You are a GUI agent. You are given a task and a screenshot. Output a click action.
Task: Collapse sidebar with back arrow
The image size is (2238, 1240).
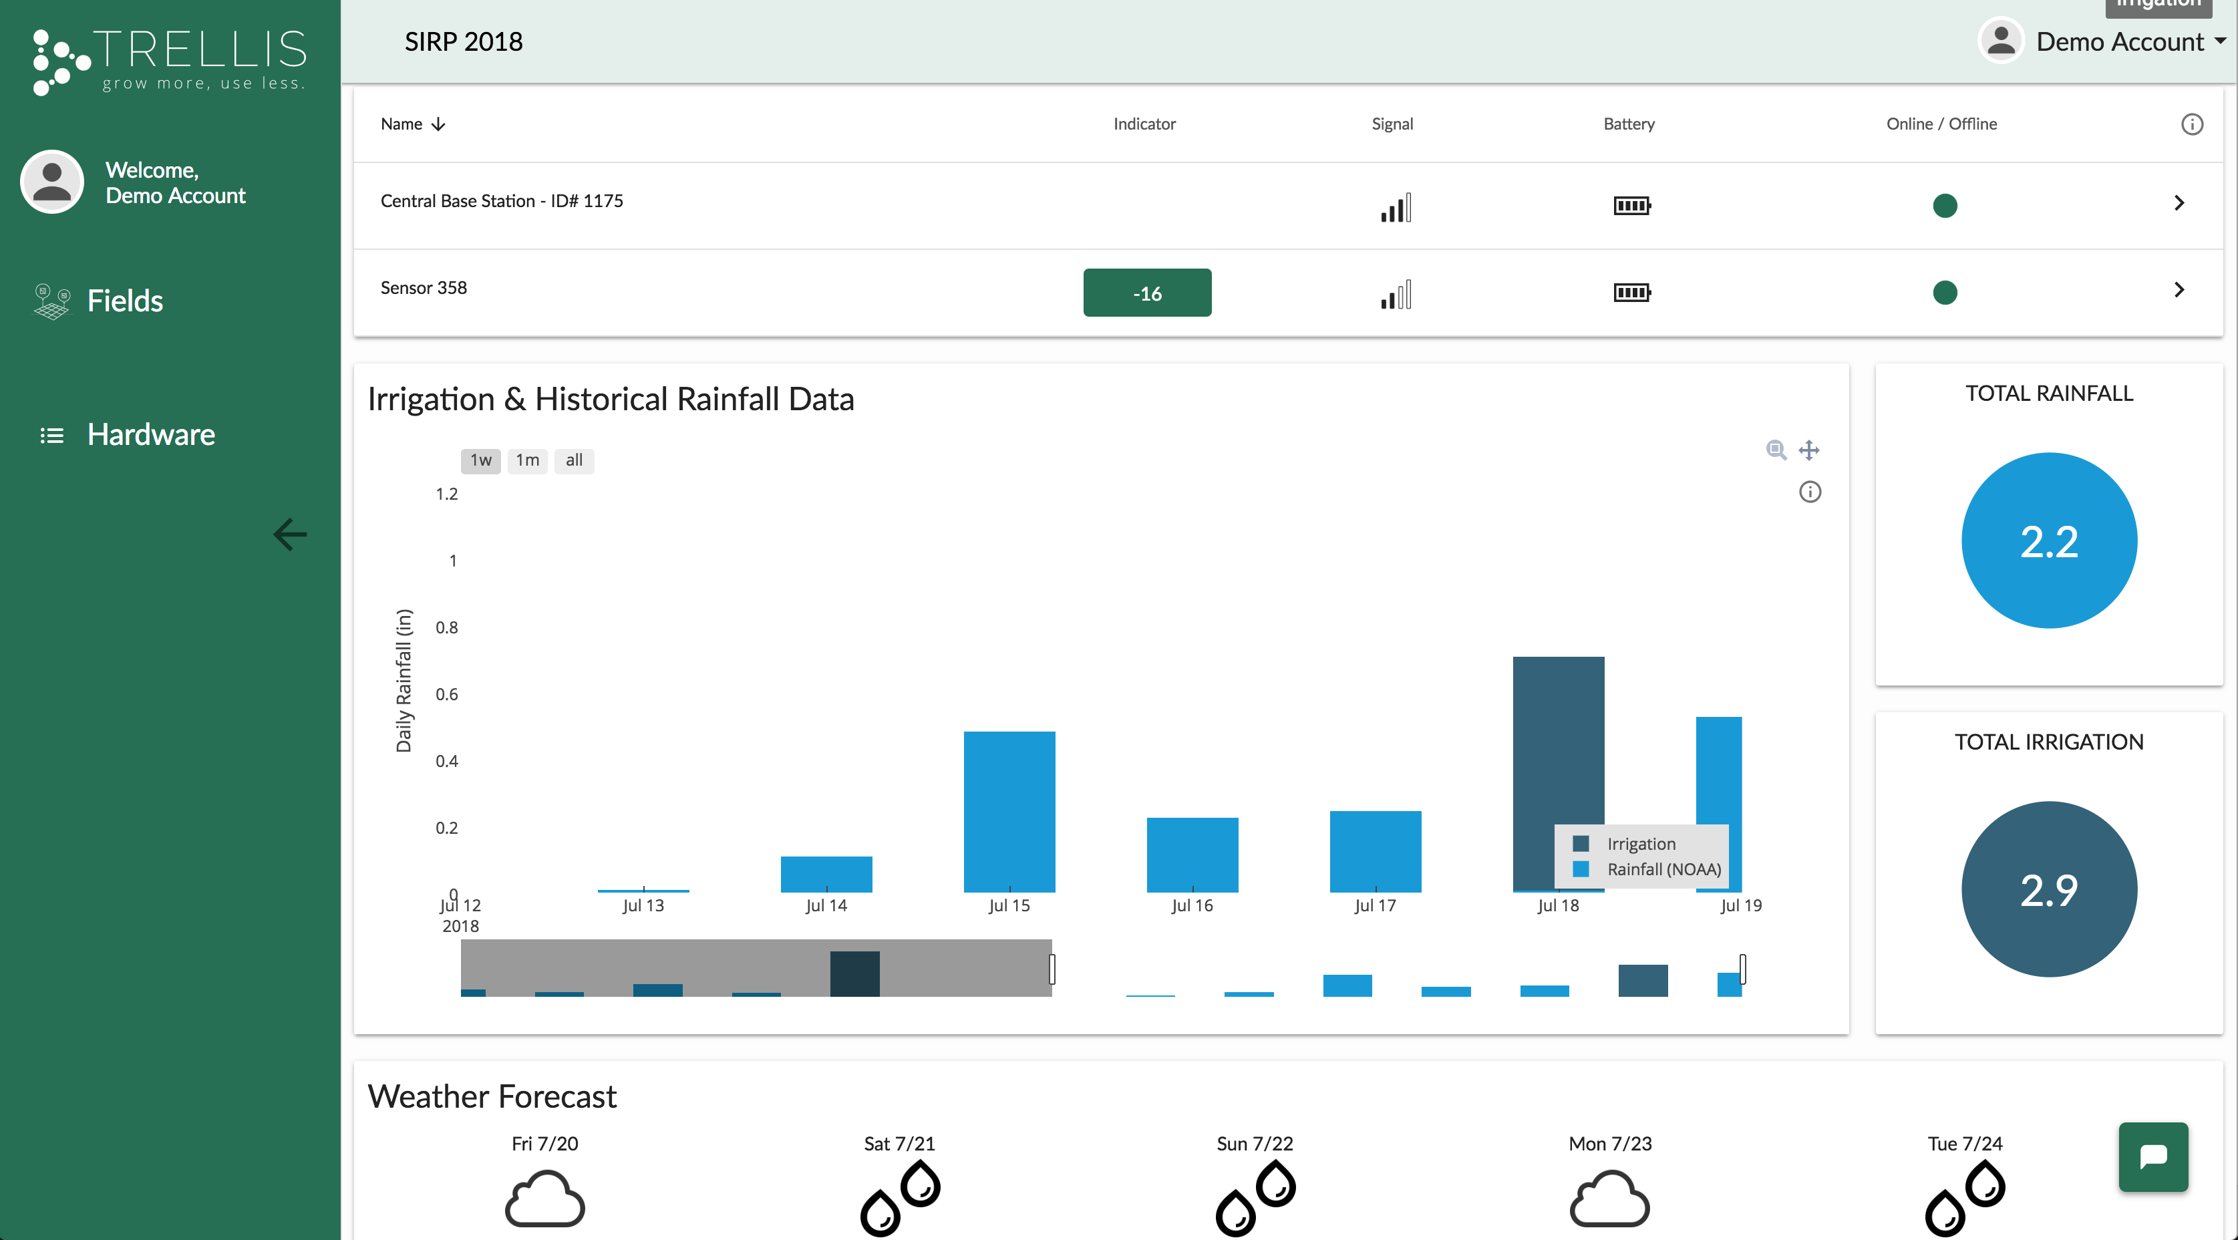290,534
